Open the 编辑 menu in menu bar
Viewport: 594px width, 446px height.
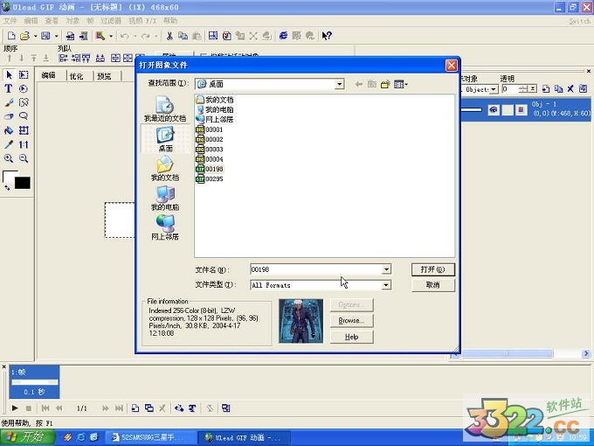click(x=31, y=20)
